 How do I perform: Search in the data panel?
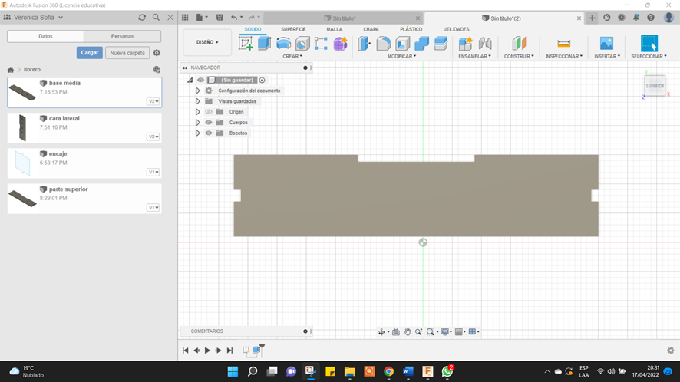[156, 18]
